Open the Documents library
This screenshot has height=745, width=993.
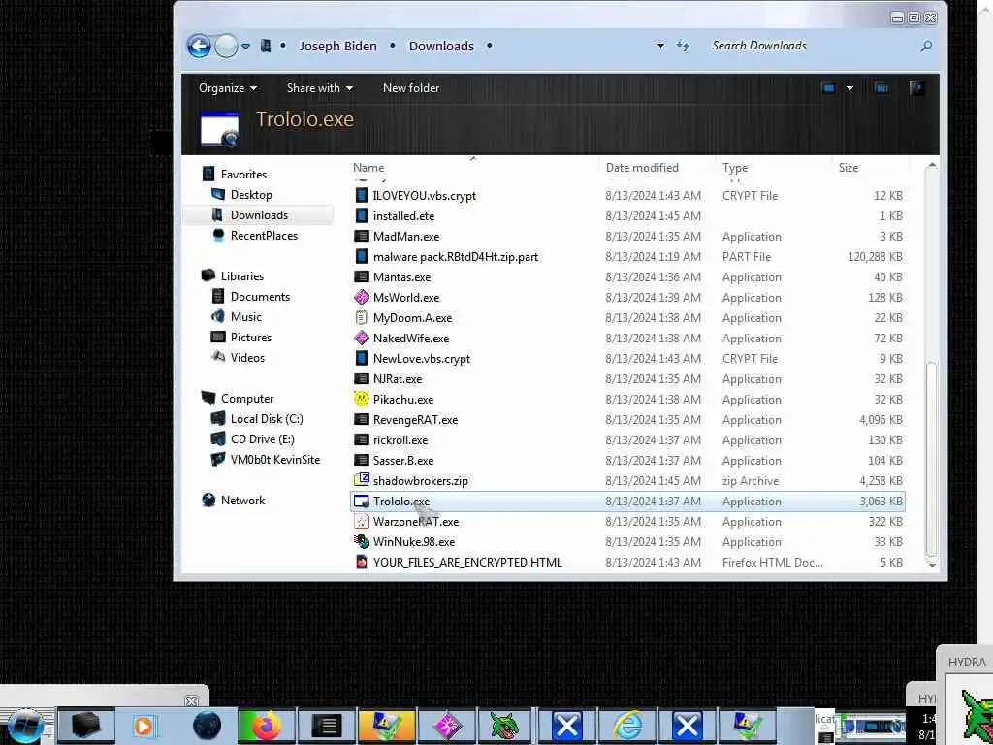tap(260, 297)
